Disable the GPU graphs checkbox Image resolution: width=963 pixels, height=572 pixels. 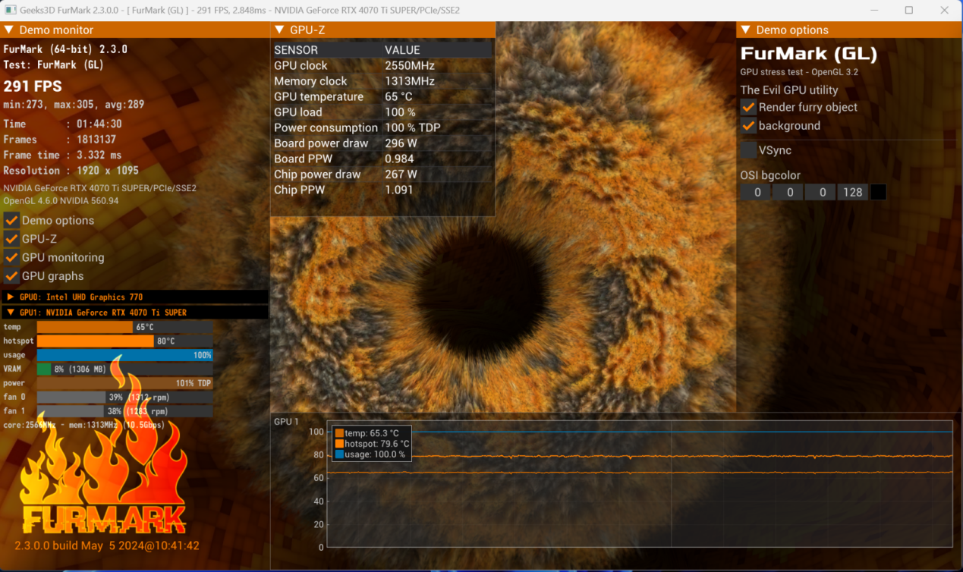pyautogui.click(x=11, y=276)
